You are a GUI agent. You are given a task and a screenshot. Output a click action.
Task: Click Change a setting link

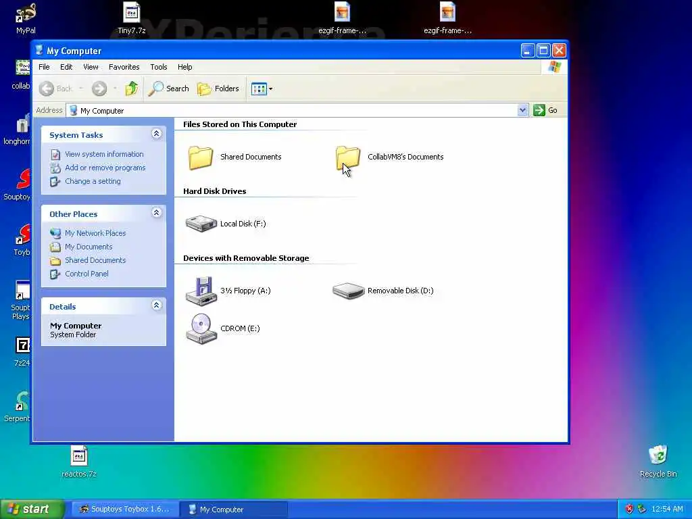(x=93, y=181)
